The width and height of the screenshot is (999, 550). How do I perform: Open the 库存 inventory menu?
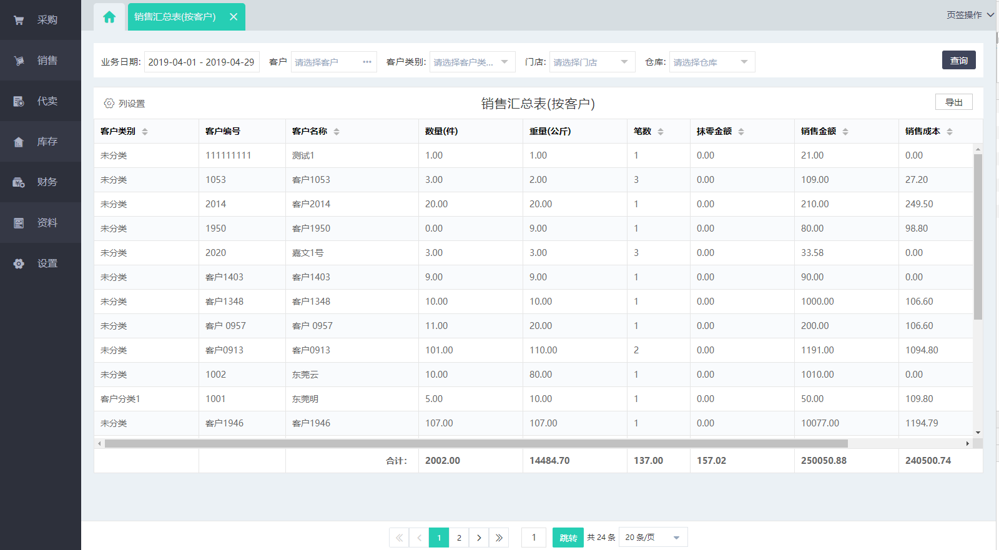41,142
